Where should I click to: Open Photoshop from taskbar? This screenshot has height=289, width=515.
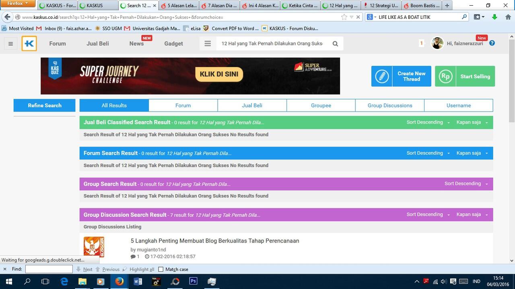pyautogui.click(x=193, y=281)
